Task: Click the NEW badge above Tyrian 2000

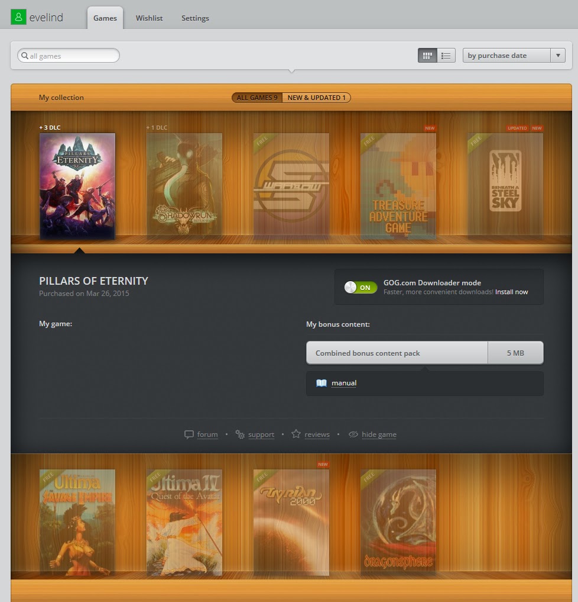Action: coord(323,465)
